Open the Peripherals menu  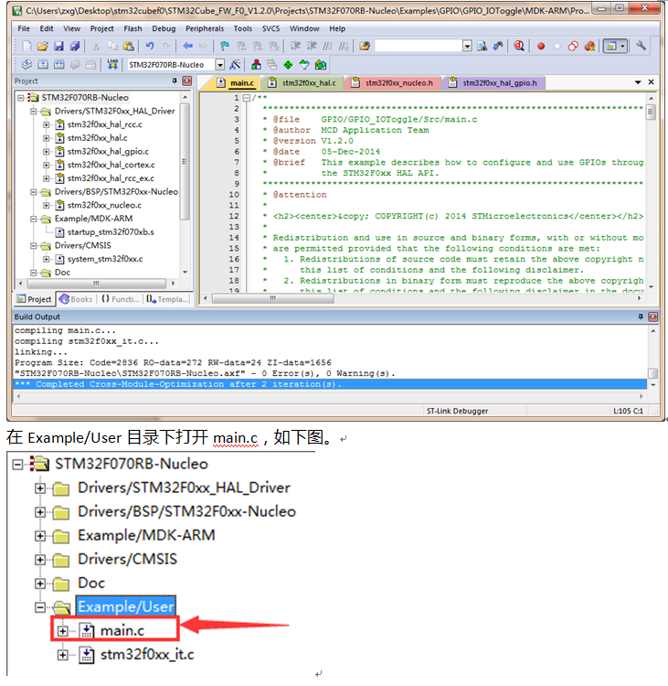coord(205,28)
